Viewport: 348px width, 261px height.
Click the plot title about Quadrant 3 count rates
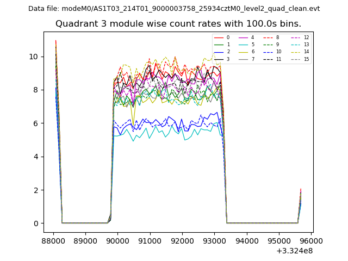coord(178,24)
